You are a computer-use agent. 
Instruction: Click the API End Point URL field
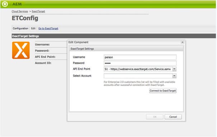click(138, 69)
